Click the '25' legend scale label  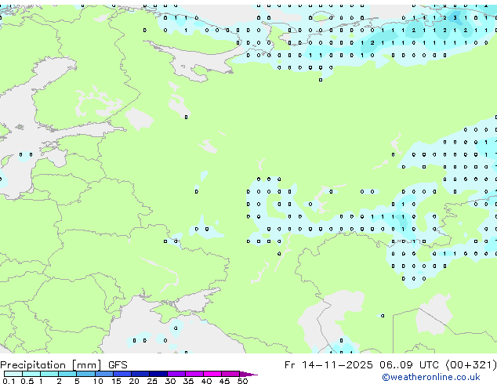[x=152, y=381]
